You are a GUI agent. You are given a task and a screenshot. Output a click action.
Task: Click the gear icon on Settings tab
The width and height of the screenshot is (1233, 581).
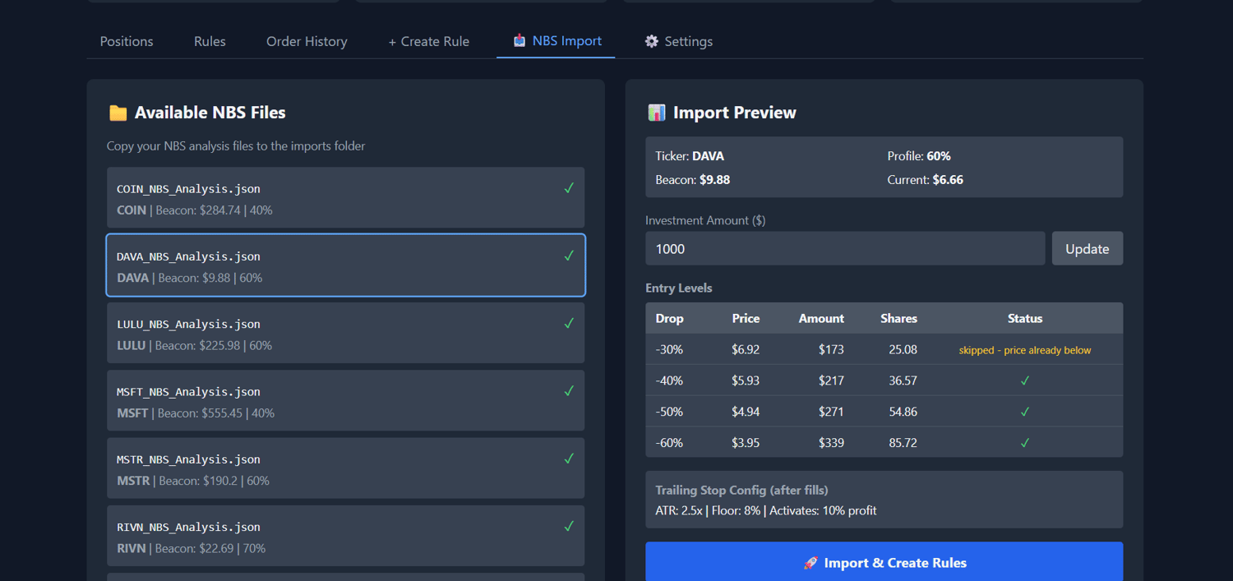click(652, 41)
